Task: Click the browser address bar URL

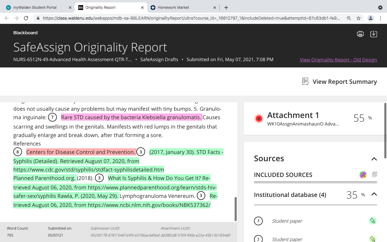Action: coord(191,18)
